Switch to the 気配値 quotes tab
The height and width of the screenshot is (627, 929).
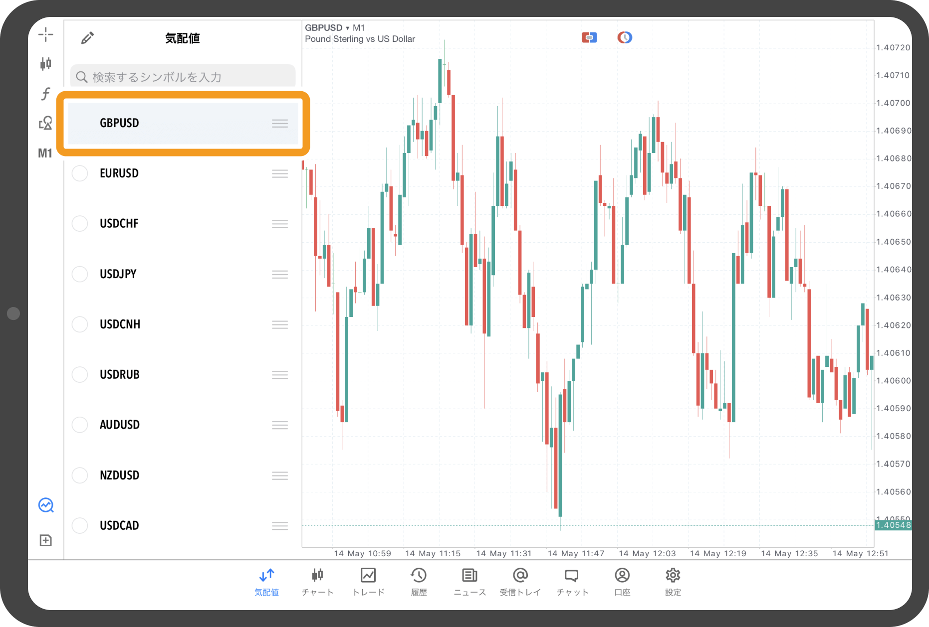click(266, 582)
